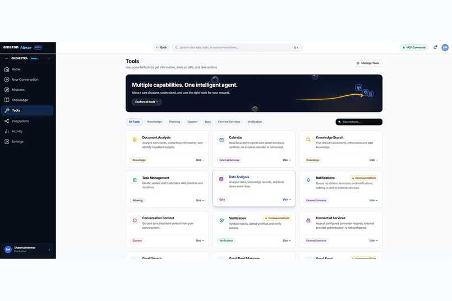Click the Notifications bell card icon
Image resolution: width=452 pixels, height=301 pixels.
[x=308, y=180]
